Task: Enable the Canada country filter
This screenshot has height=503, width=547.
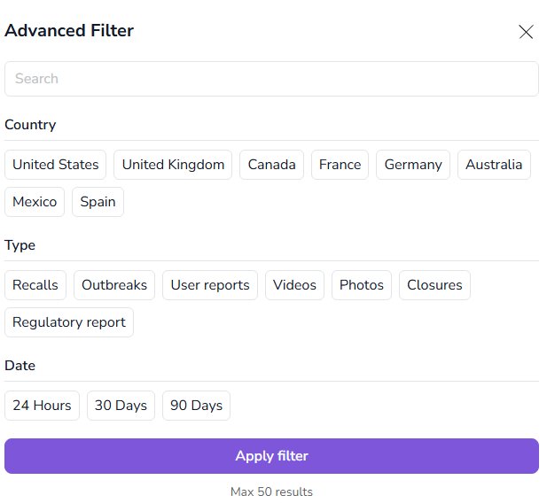Action: (271, 165)
